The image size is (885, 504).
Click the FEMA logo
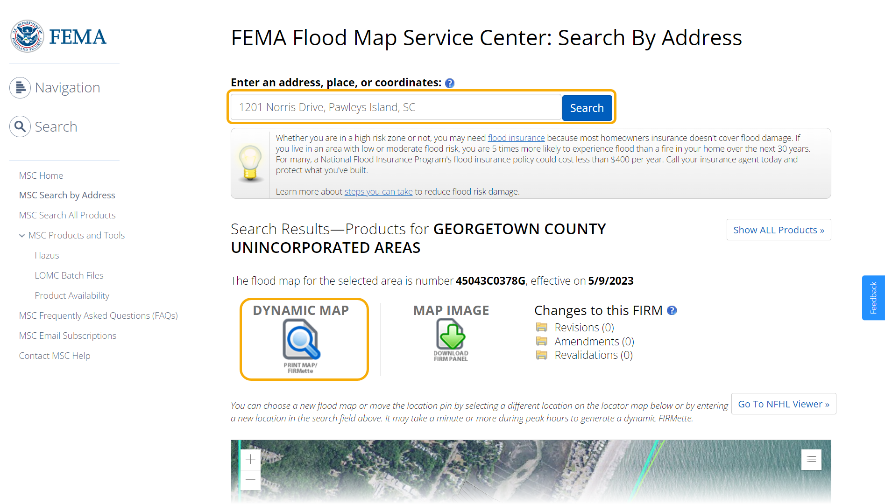[x=59, y=36]
